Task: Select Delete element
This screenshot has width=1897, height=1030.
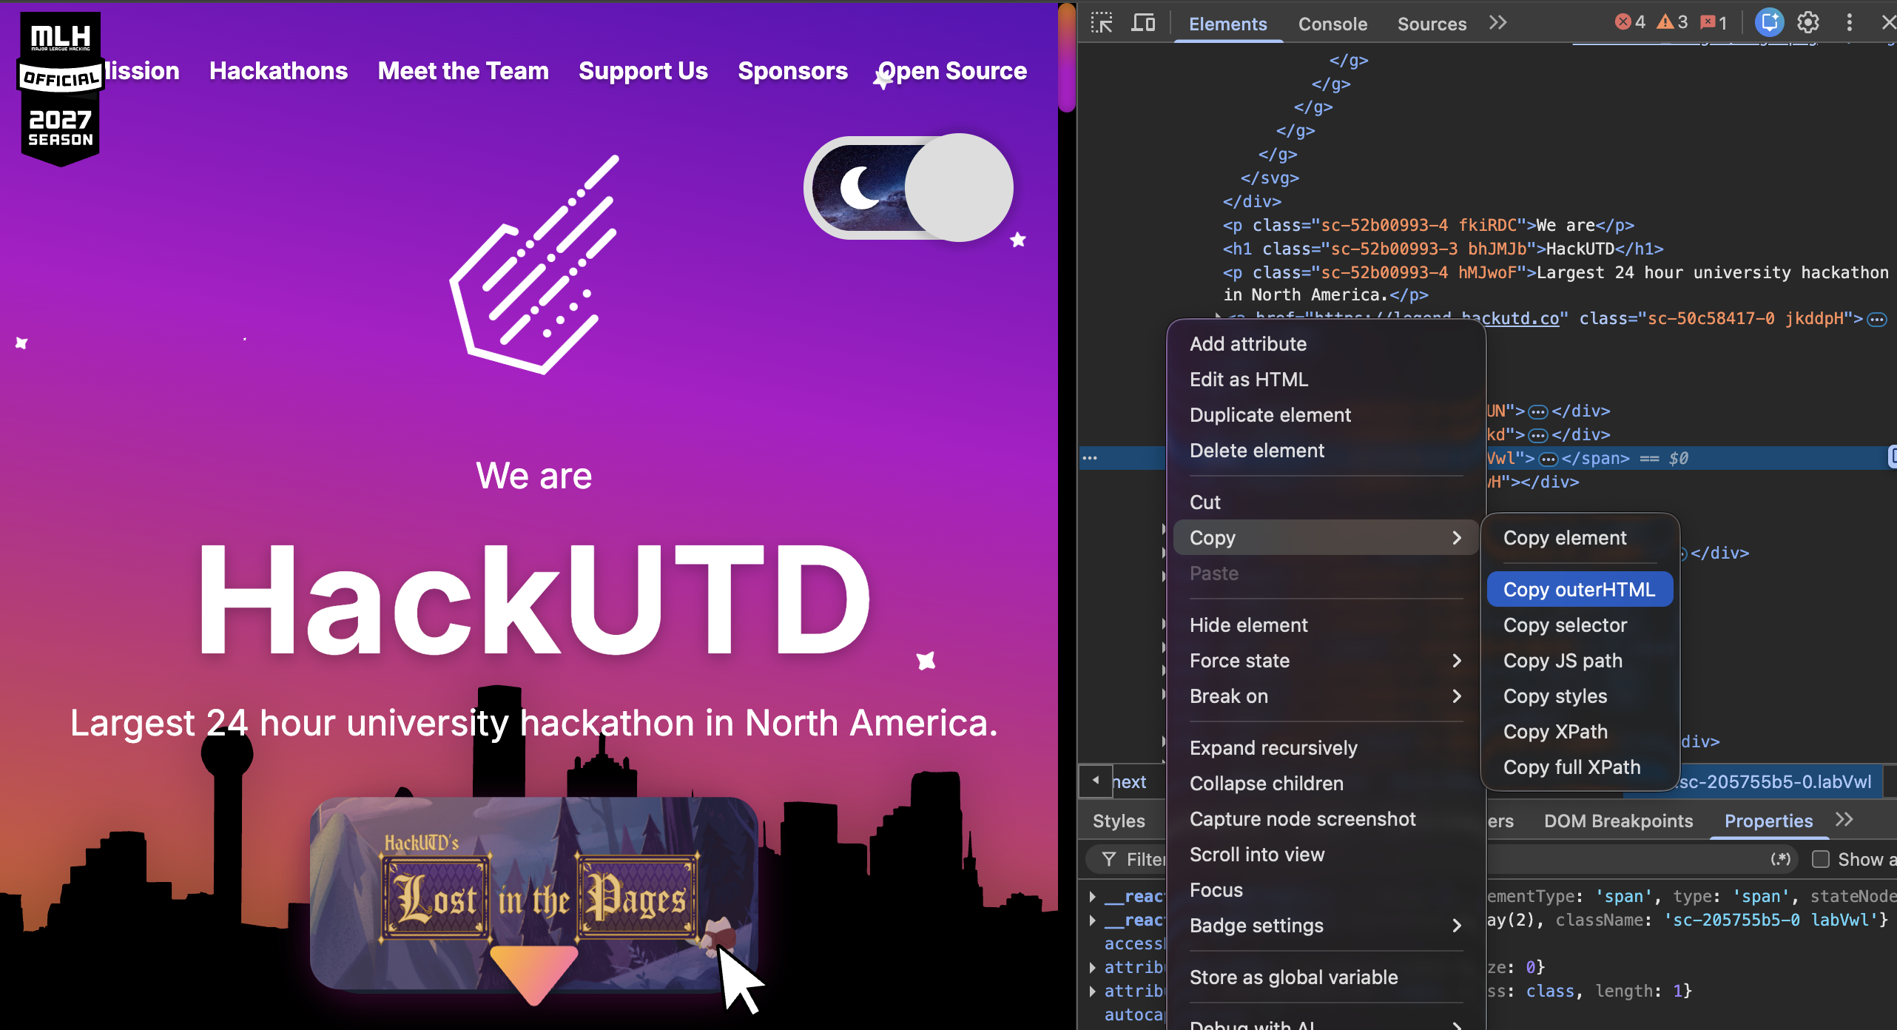Action: 1326,450
